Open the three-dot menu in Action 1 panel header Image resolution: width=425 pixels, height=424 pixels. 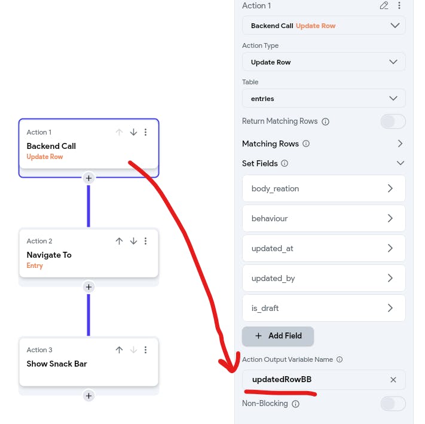399,6
